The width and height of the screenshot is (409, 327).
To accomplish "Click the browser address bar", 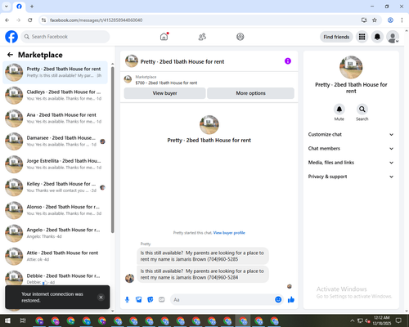I will point(202,20).
